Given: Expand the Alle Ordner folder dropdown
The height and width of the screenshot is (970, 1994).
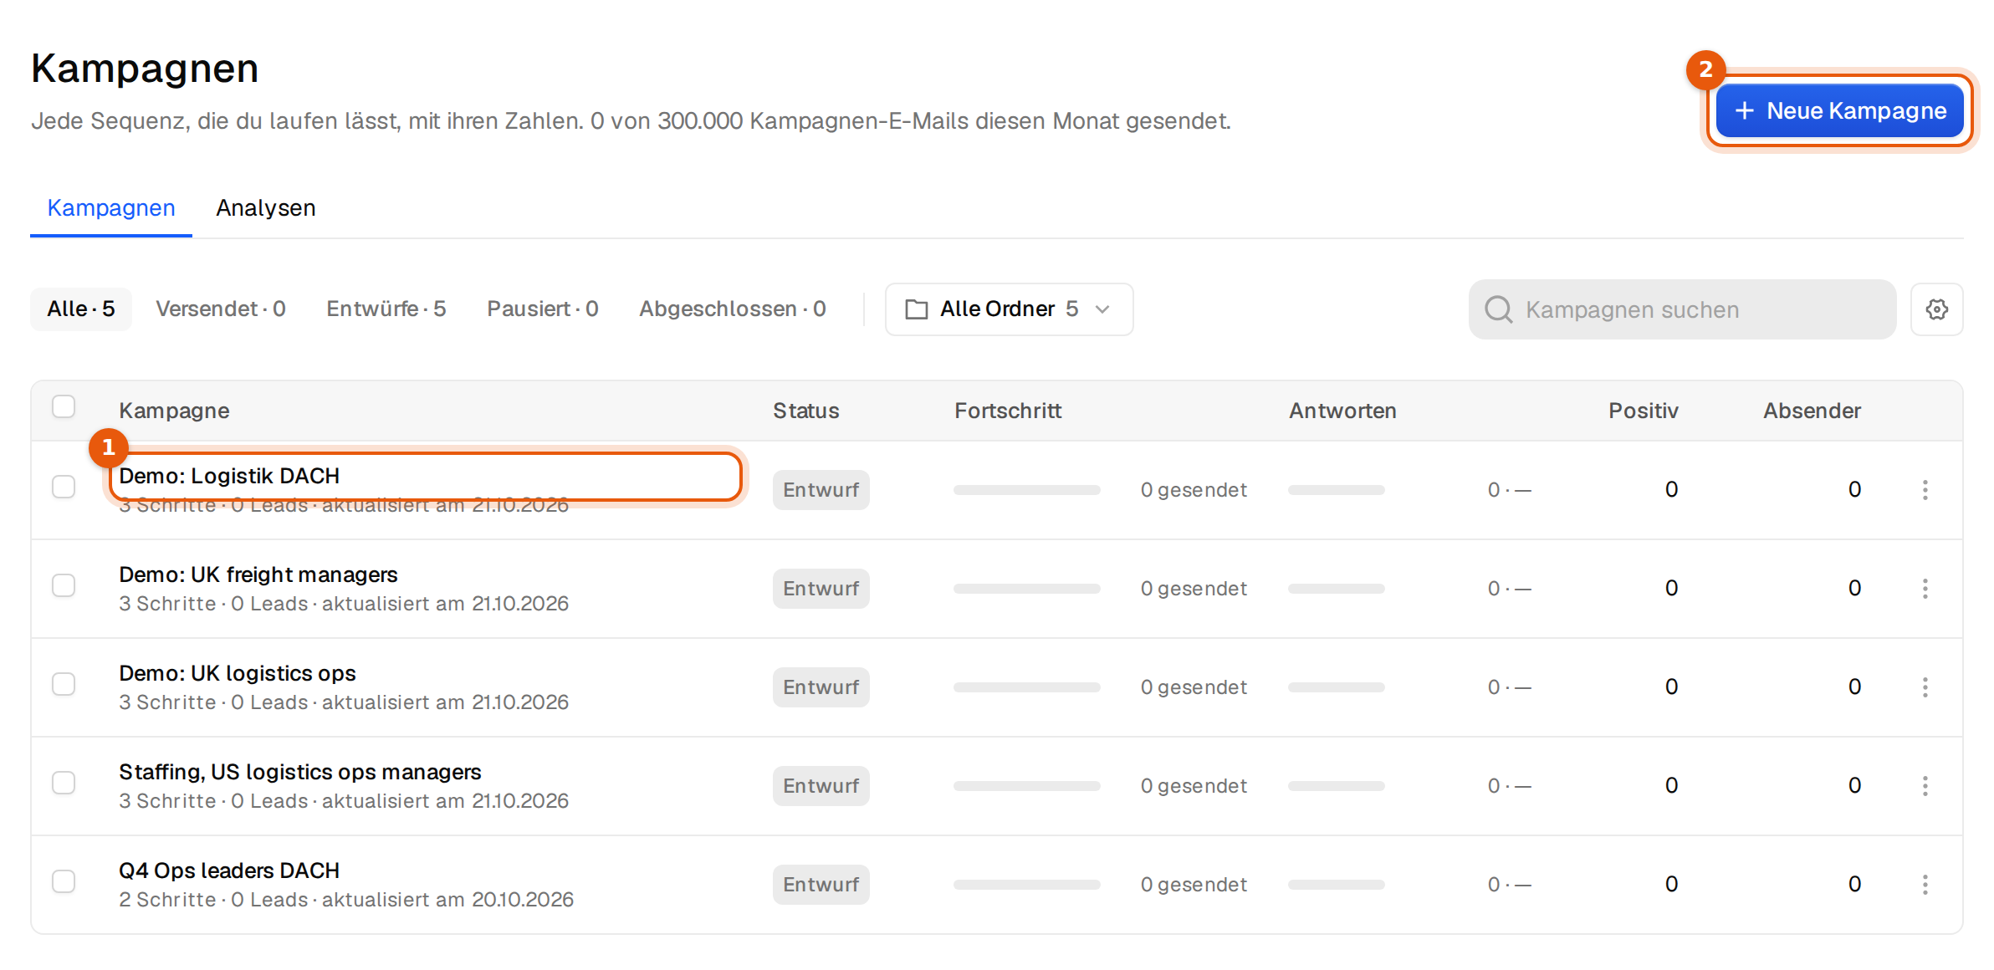Looking at the screenshot, I should tap(1009, 309).
